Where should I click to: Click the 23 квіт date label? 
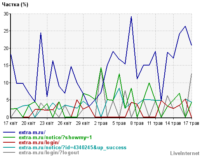coord(47,123)
